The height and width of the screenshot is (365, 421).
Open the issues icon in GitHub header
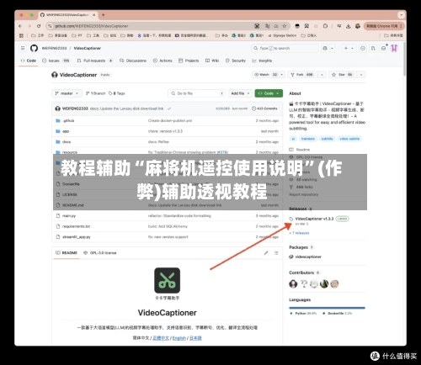point(363,48)
